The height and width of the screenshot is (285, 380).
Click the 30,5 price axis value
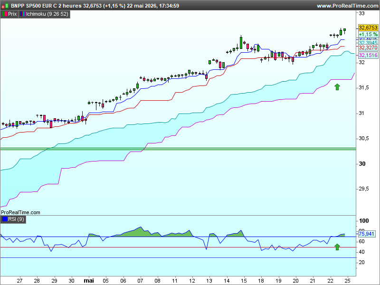364,138
